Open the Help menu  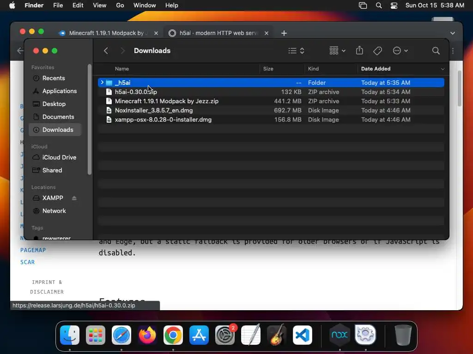pos(172,6)
